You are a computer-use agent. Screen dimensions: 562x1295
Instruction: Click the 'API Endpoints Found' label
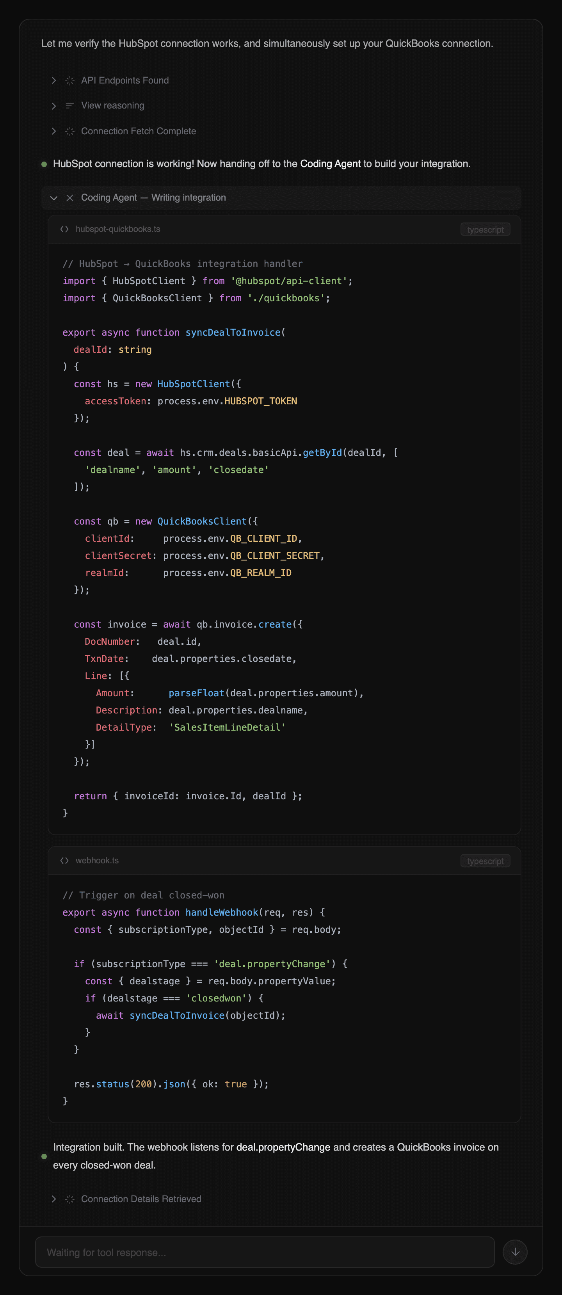[124, 80]
